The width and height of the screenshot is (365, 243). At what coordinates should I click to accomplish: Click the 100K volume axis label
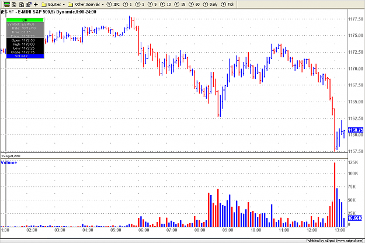(353, 173)
